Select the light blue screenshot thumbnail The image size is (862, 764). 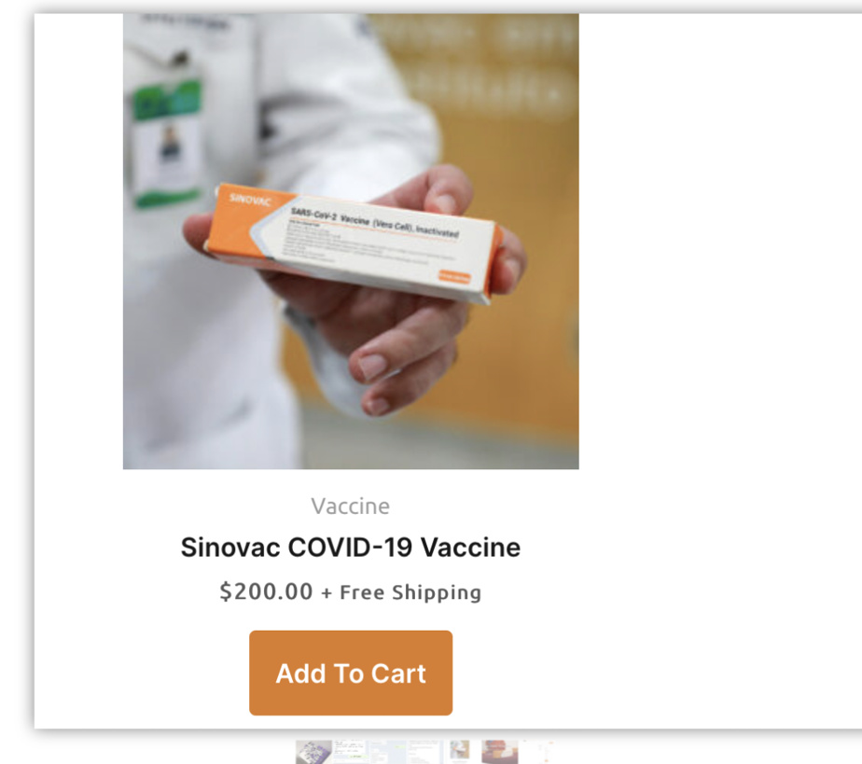(x=387, y=752)
